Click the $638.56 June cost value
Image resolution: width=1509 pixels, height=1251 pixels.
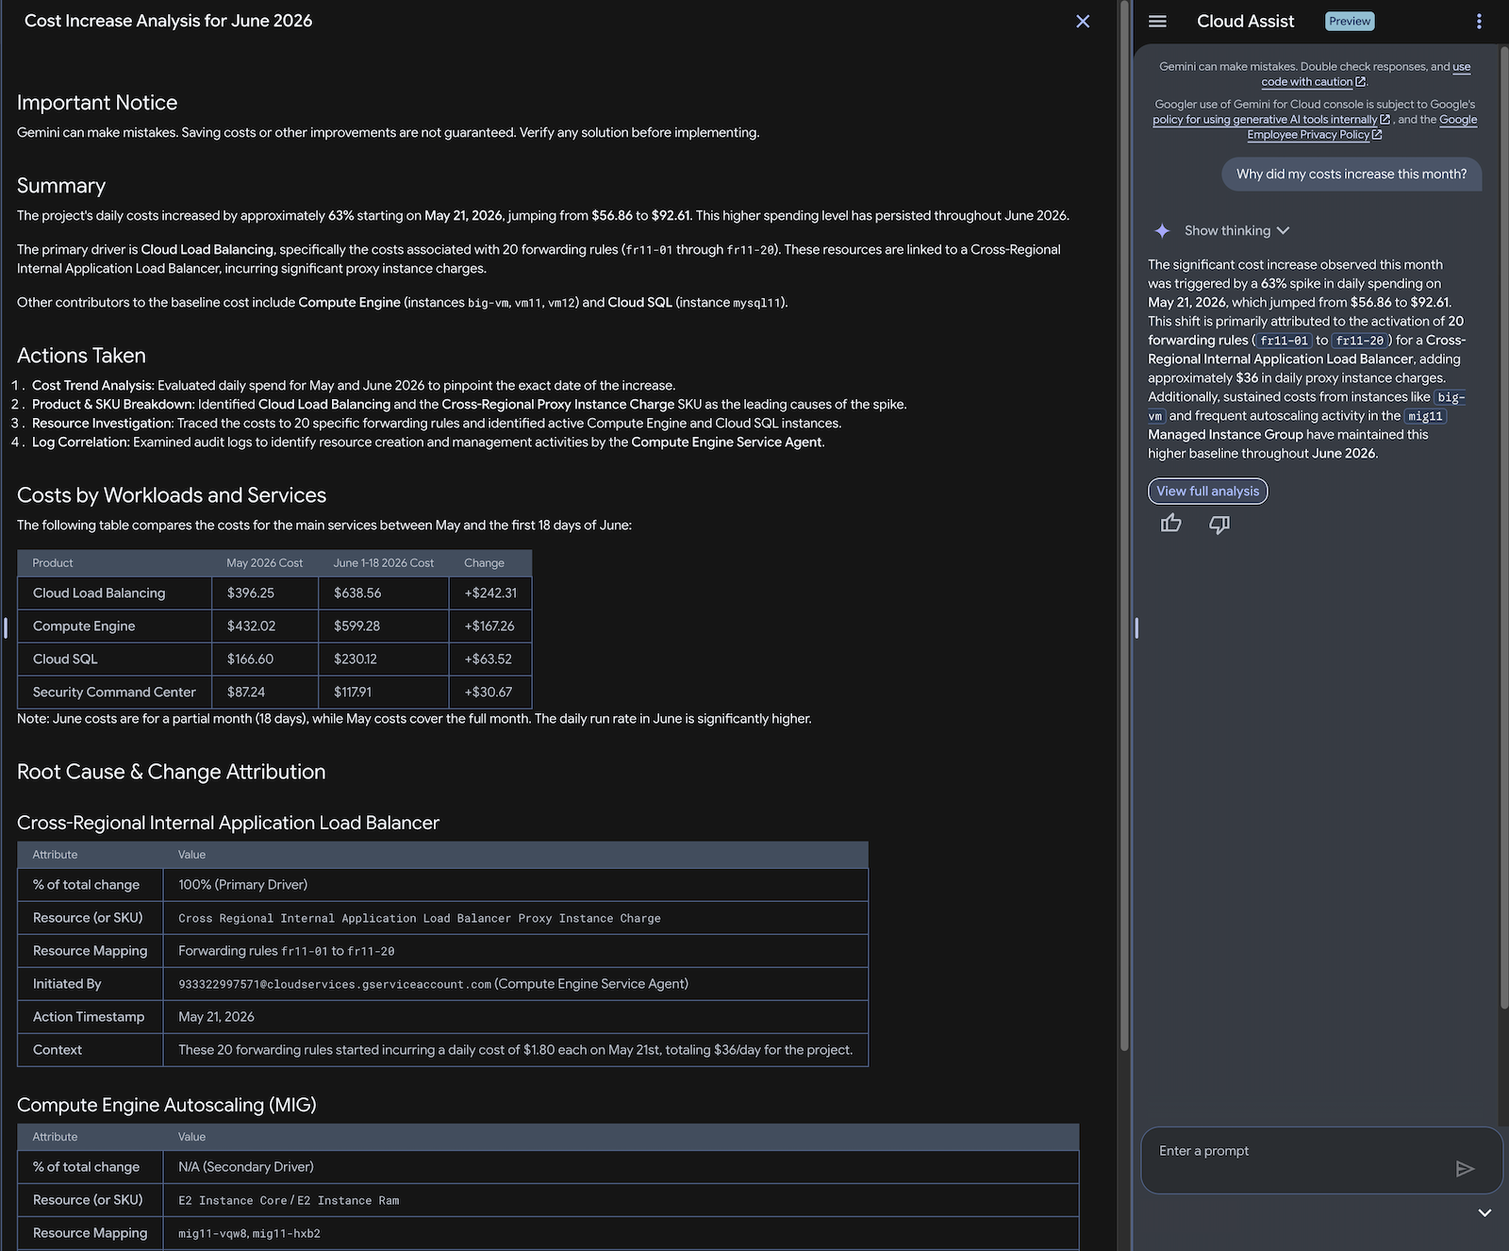tap(357, 592)
